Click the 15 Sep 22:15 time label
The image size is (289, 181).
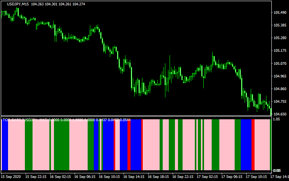tap(36, 177)
